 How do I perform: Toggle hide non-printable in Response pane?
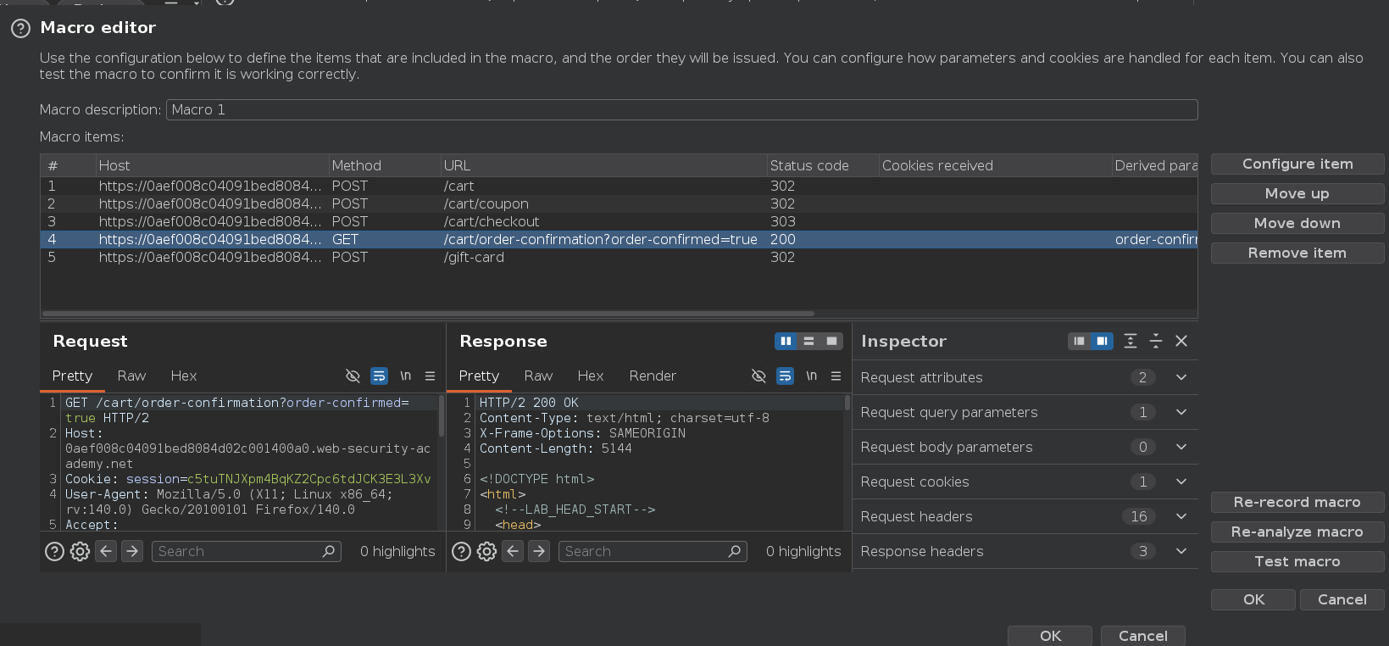[759, 376]
